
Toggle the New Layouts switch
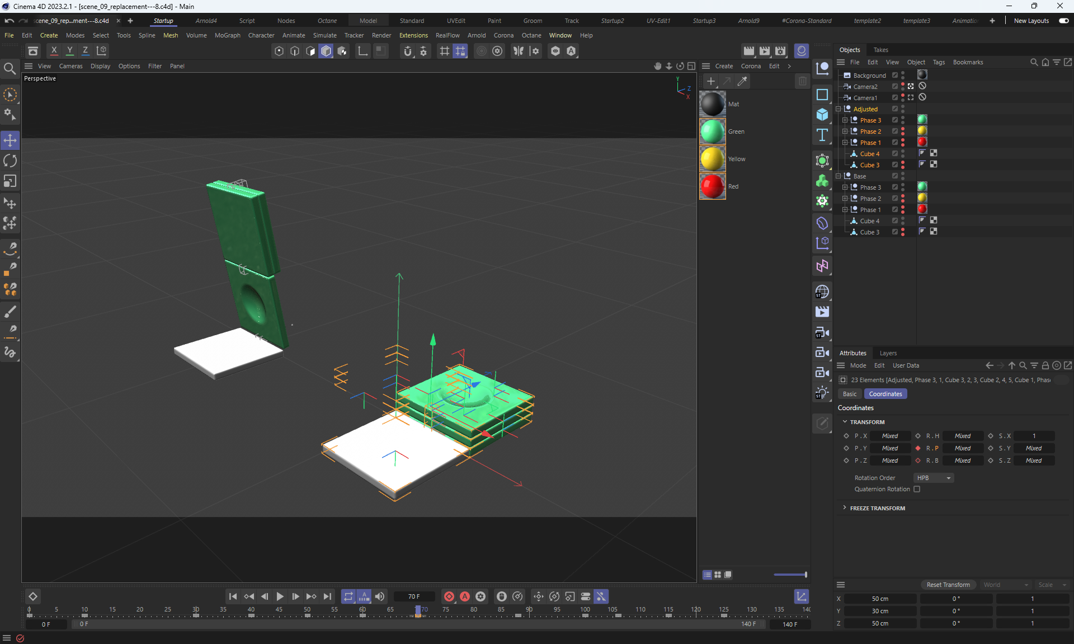point(1063,21)
